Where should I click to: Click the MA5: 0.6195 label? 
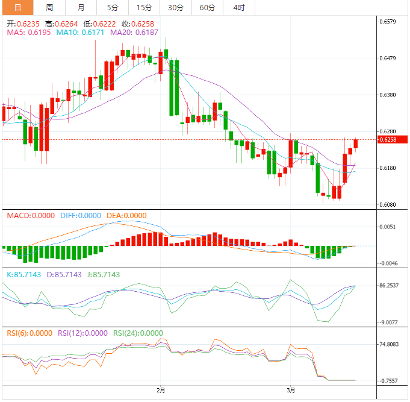(29, 33)
